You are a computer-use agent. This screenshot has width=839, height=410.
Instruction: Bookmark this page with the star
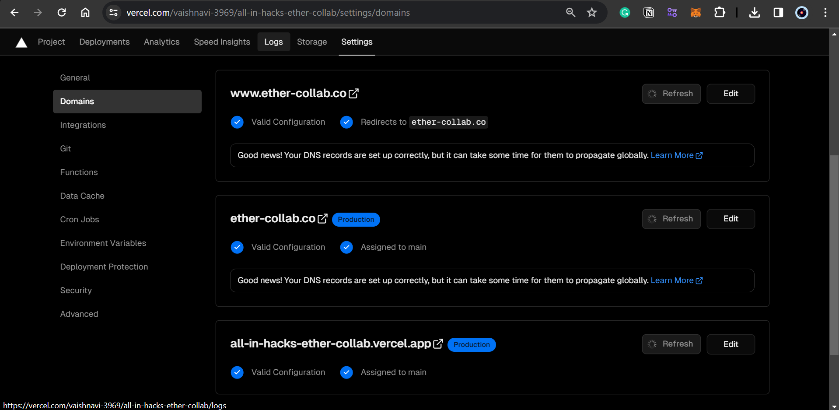pos(592,13)
